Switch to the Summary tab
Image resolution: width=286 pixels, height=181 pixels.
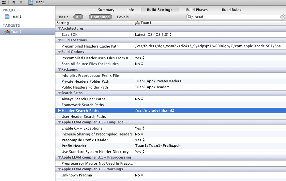106,10
